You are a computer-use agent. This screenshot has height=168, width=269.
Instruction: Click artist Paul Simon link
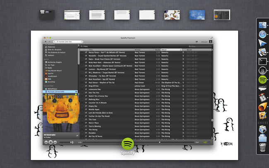coord(139,82)
